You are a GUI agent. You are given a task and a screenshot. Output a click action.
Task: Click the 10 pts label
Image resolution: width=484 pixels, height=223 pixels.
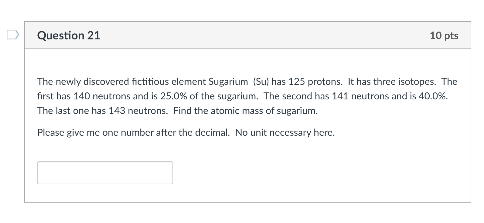pos(444,35)
